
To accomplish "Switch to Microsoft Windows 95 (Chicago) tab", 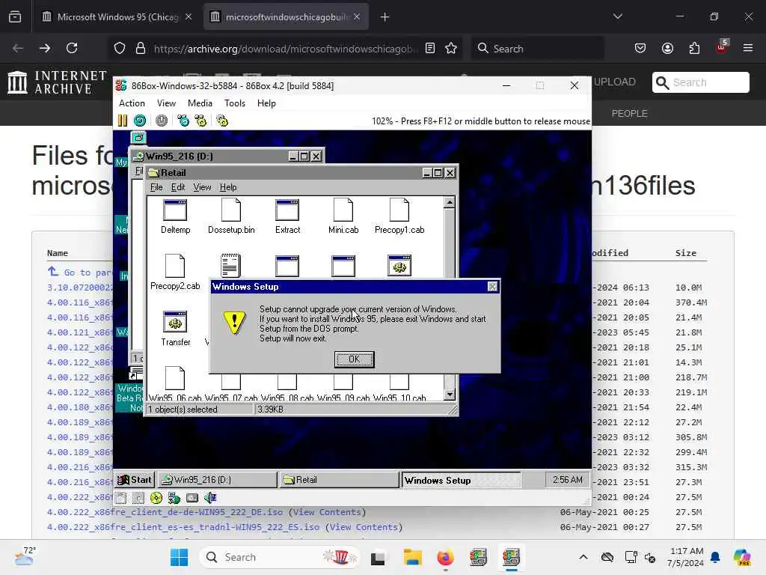I will pos(117,17).
